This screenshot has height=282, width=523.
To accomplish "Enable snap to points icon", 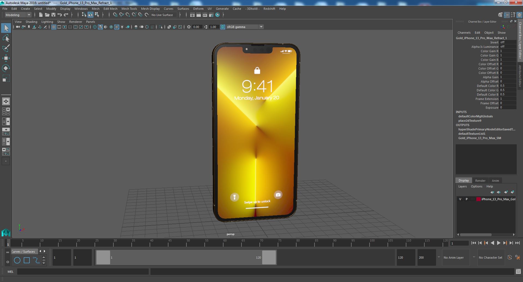I will [x=128, y=15].
